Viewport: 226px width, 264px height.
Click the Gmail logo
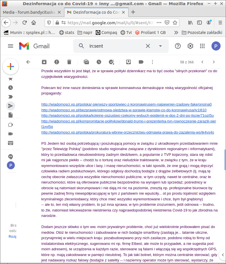point(34,46)
